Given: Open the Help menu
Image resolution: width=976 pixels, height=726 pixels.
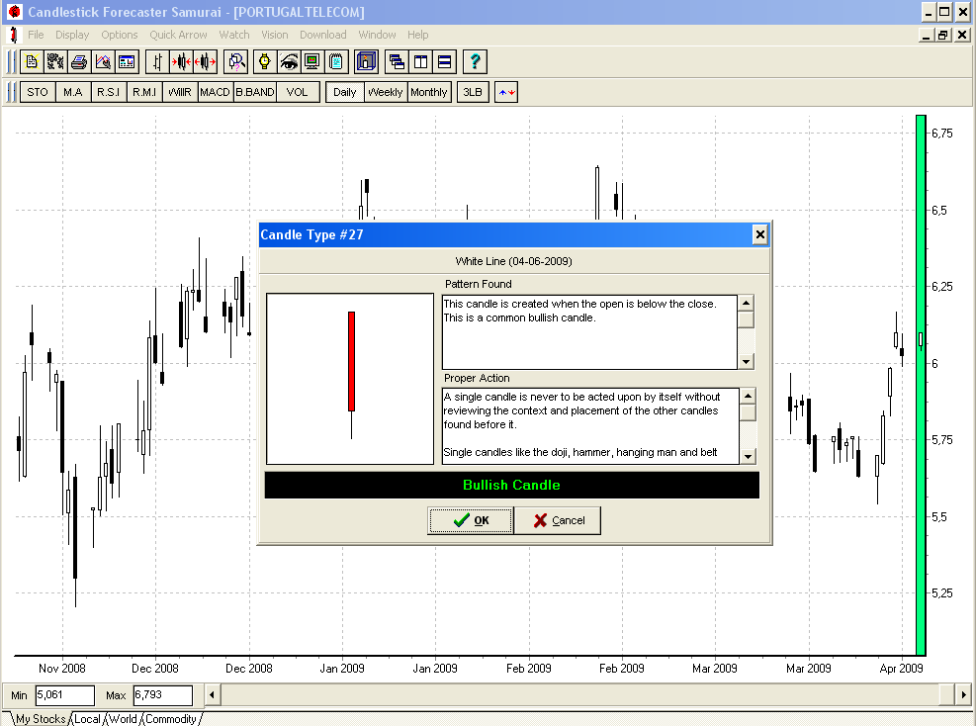Looking at the screenshot, I should (x=417, y=35).
